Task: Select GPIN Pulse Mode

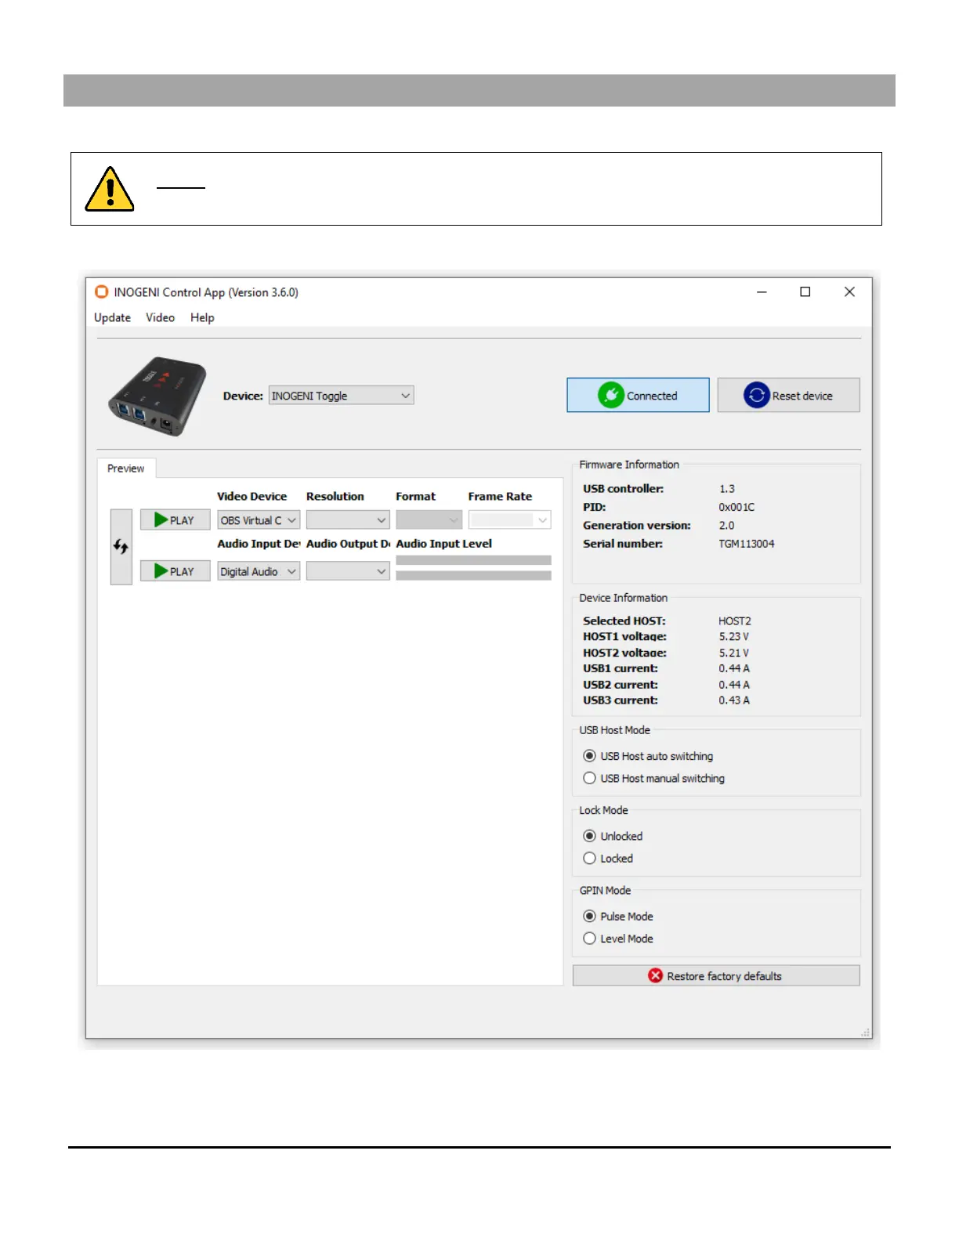Action: tap(618, 916)
